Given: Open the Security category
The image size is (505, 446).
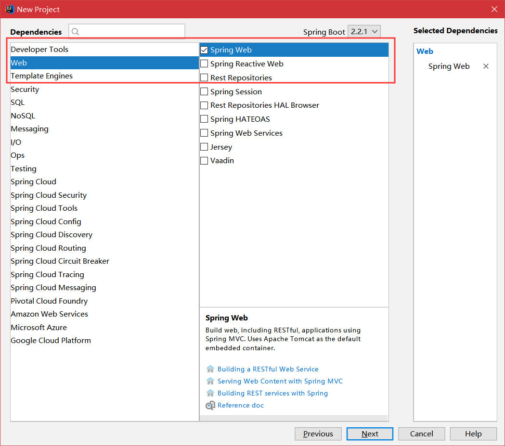Looking at the screenshot, I should pyautogui.click(x=104, y=89).
